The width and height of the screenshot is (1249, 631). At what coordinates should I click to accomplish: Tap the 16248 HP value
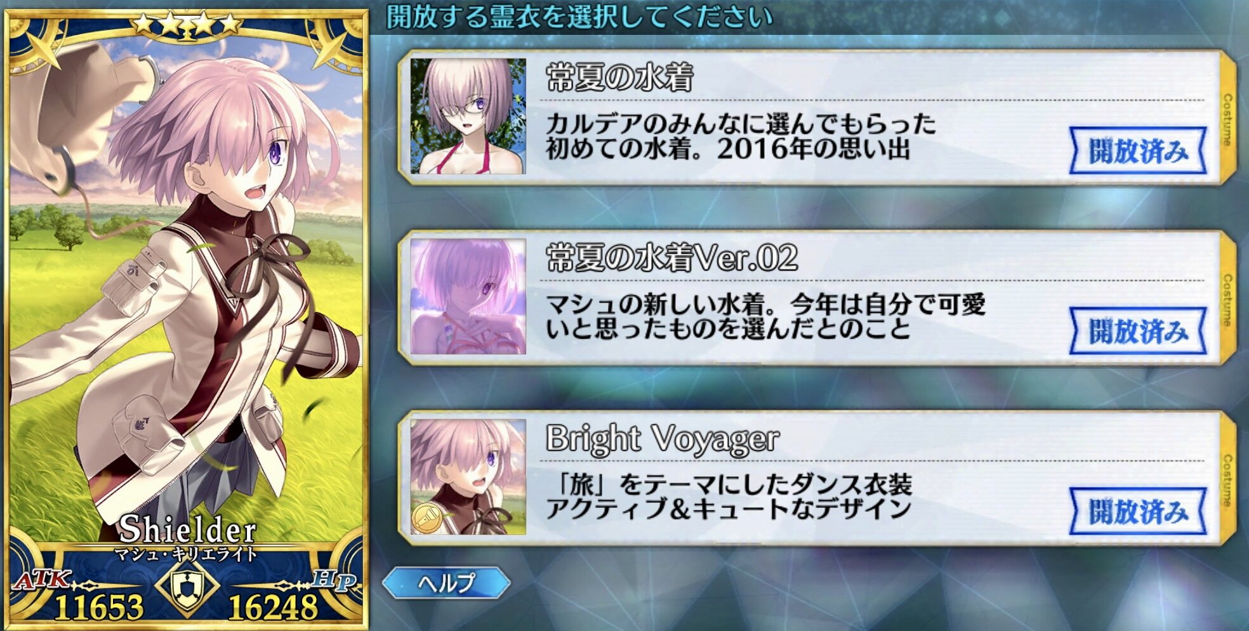[x=273, y=607]
